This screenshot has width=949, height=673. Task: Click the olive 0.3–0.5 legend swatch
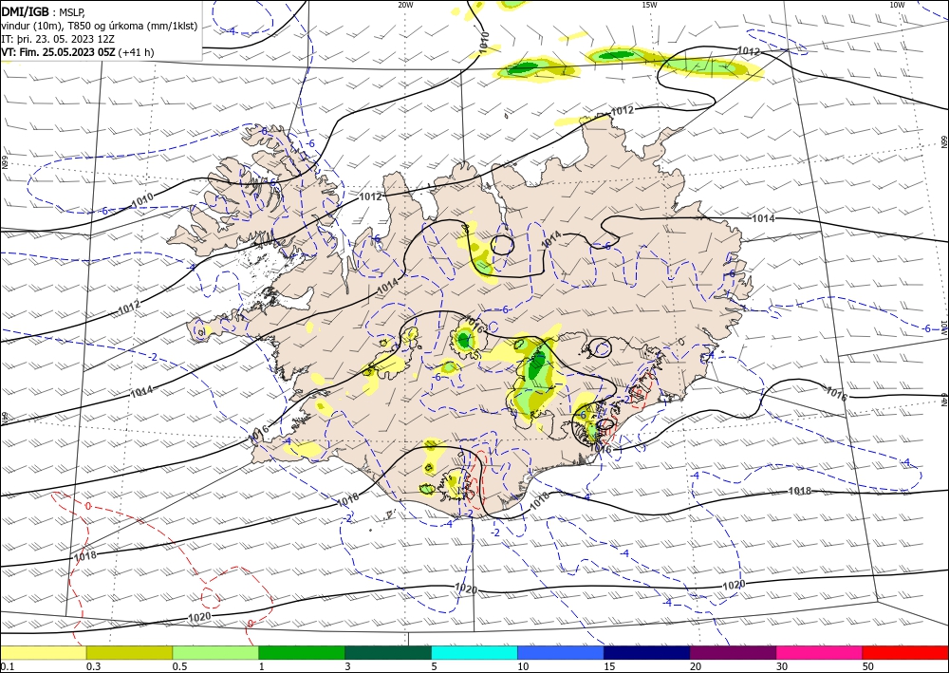(x=129, y=652)
